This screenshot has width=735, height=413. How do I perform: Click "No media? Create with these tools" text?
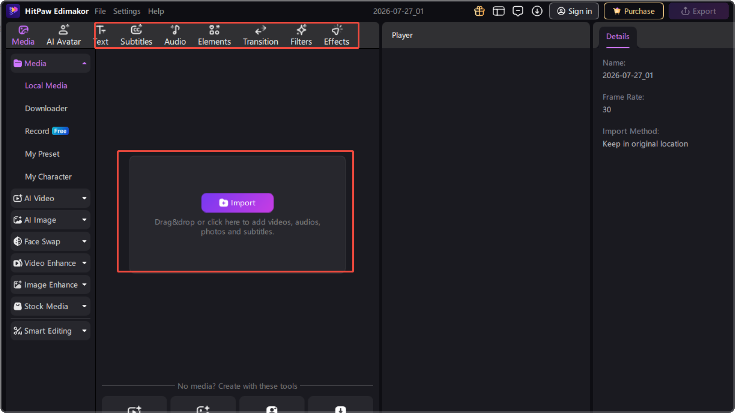pos(237,386)
